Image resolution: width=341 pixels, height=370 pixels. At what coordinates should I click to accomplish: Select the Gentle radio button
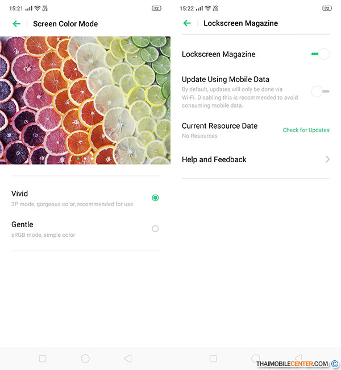[x=155, y=228]
